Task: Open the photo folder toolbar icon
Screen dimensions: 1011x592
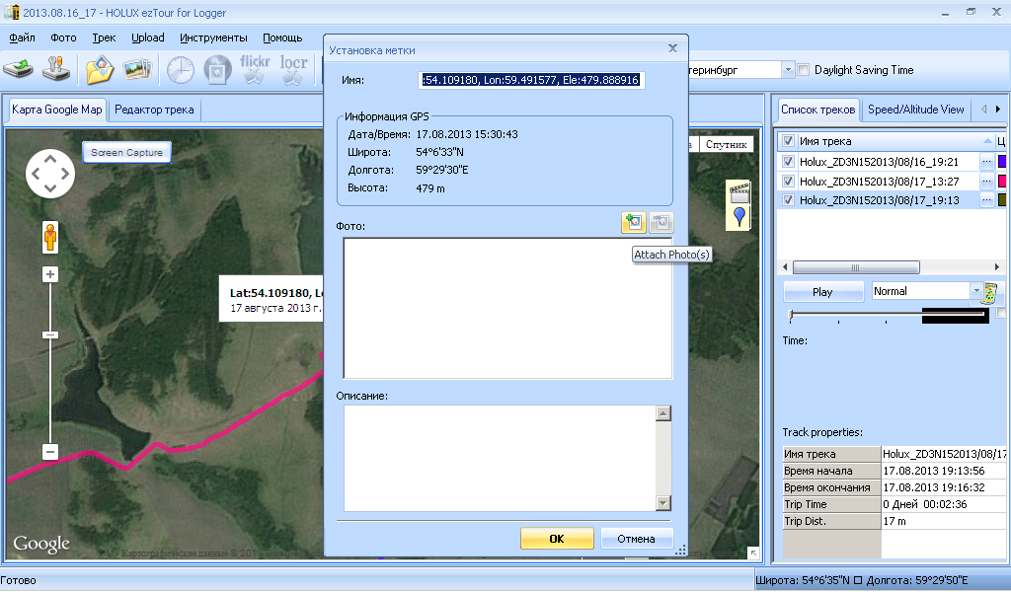Action: click(100, 70)
